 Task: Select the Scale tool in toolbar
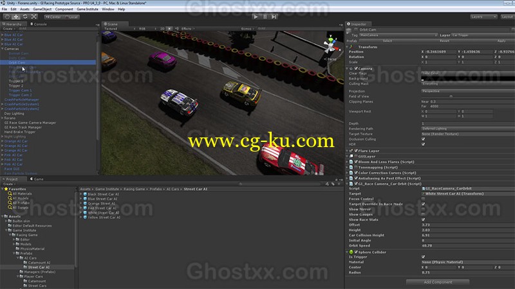(34, 17)
